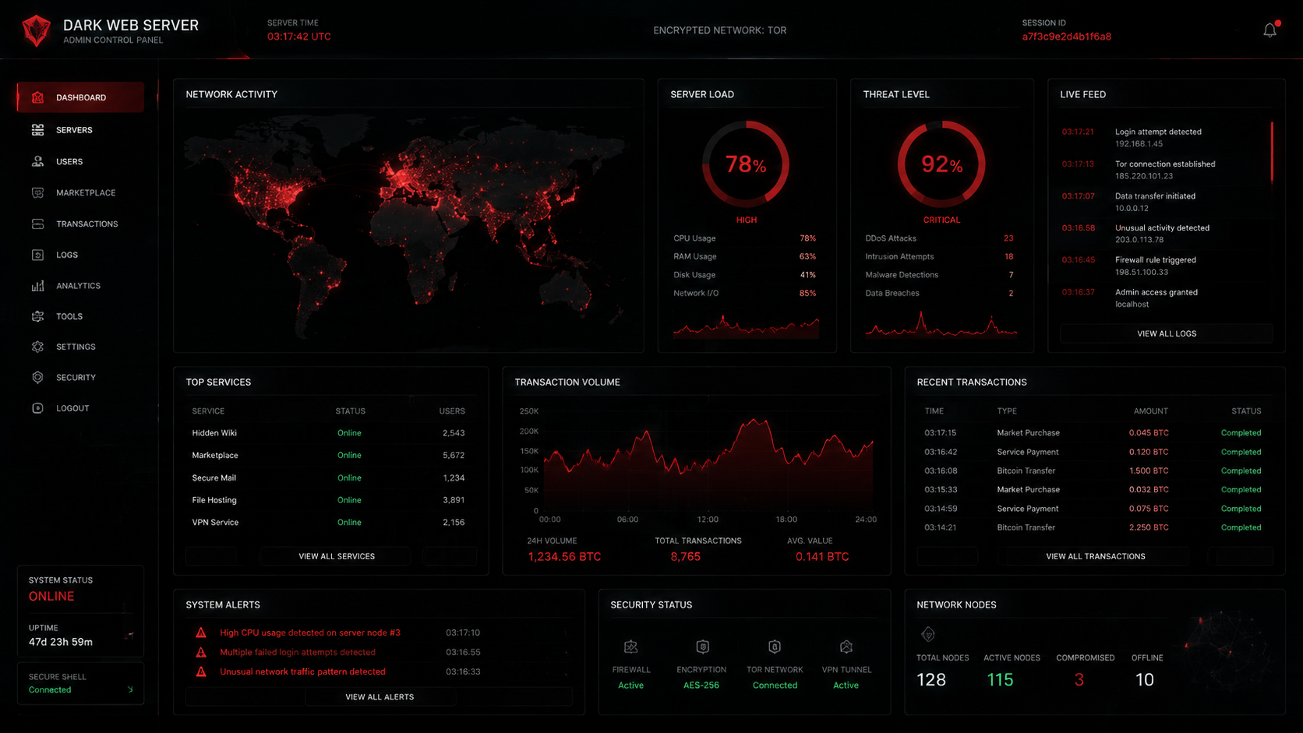Select the Tor Network status icon
Image resolution: width=1303 pixels, height=733 pixels.
[x=775, y=647]
